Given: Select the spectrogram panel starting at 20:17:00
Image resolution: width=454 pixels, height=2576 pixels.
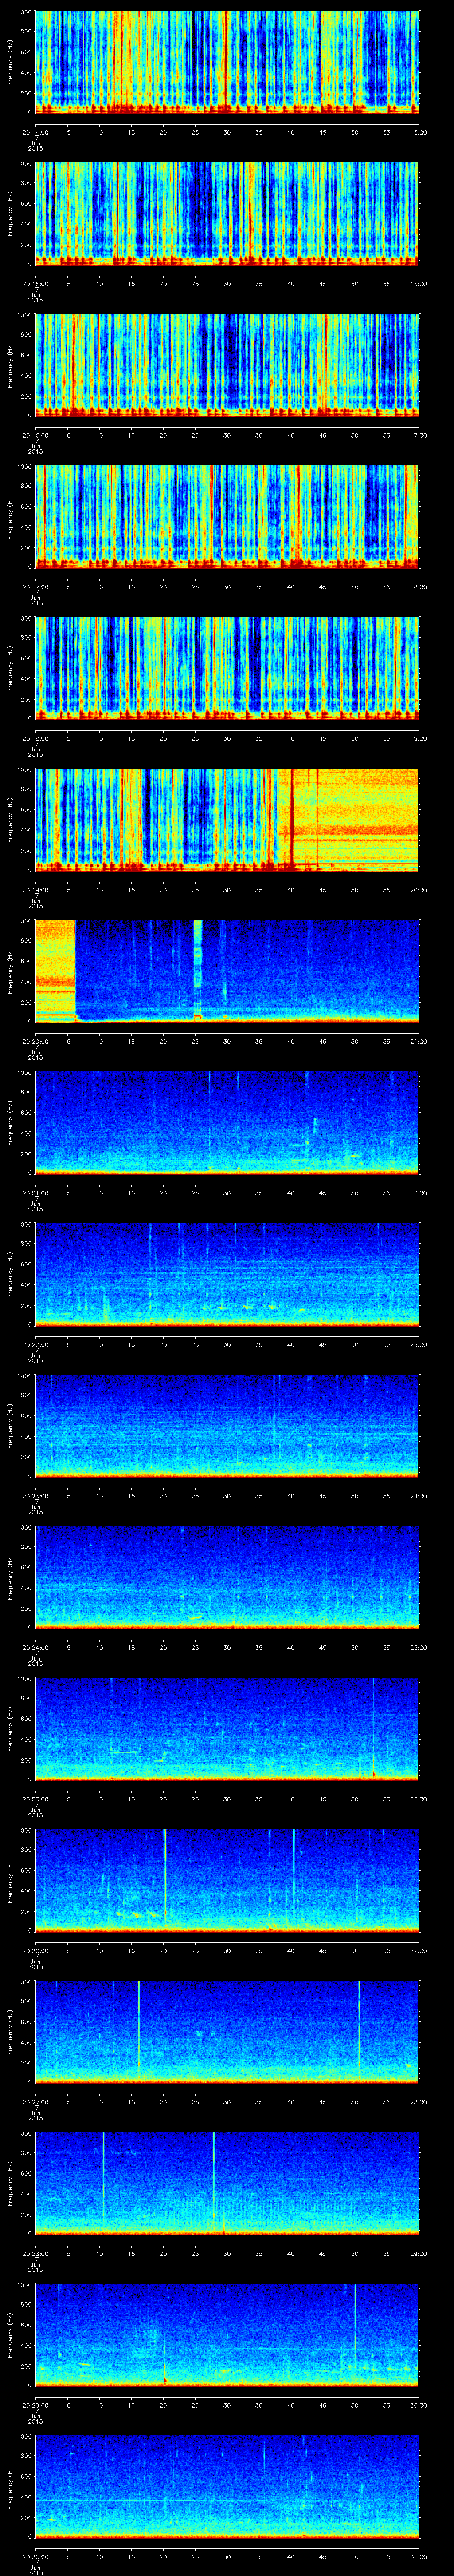Looking at the screenshot, I should [227, 517].
